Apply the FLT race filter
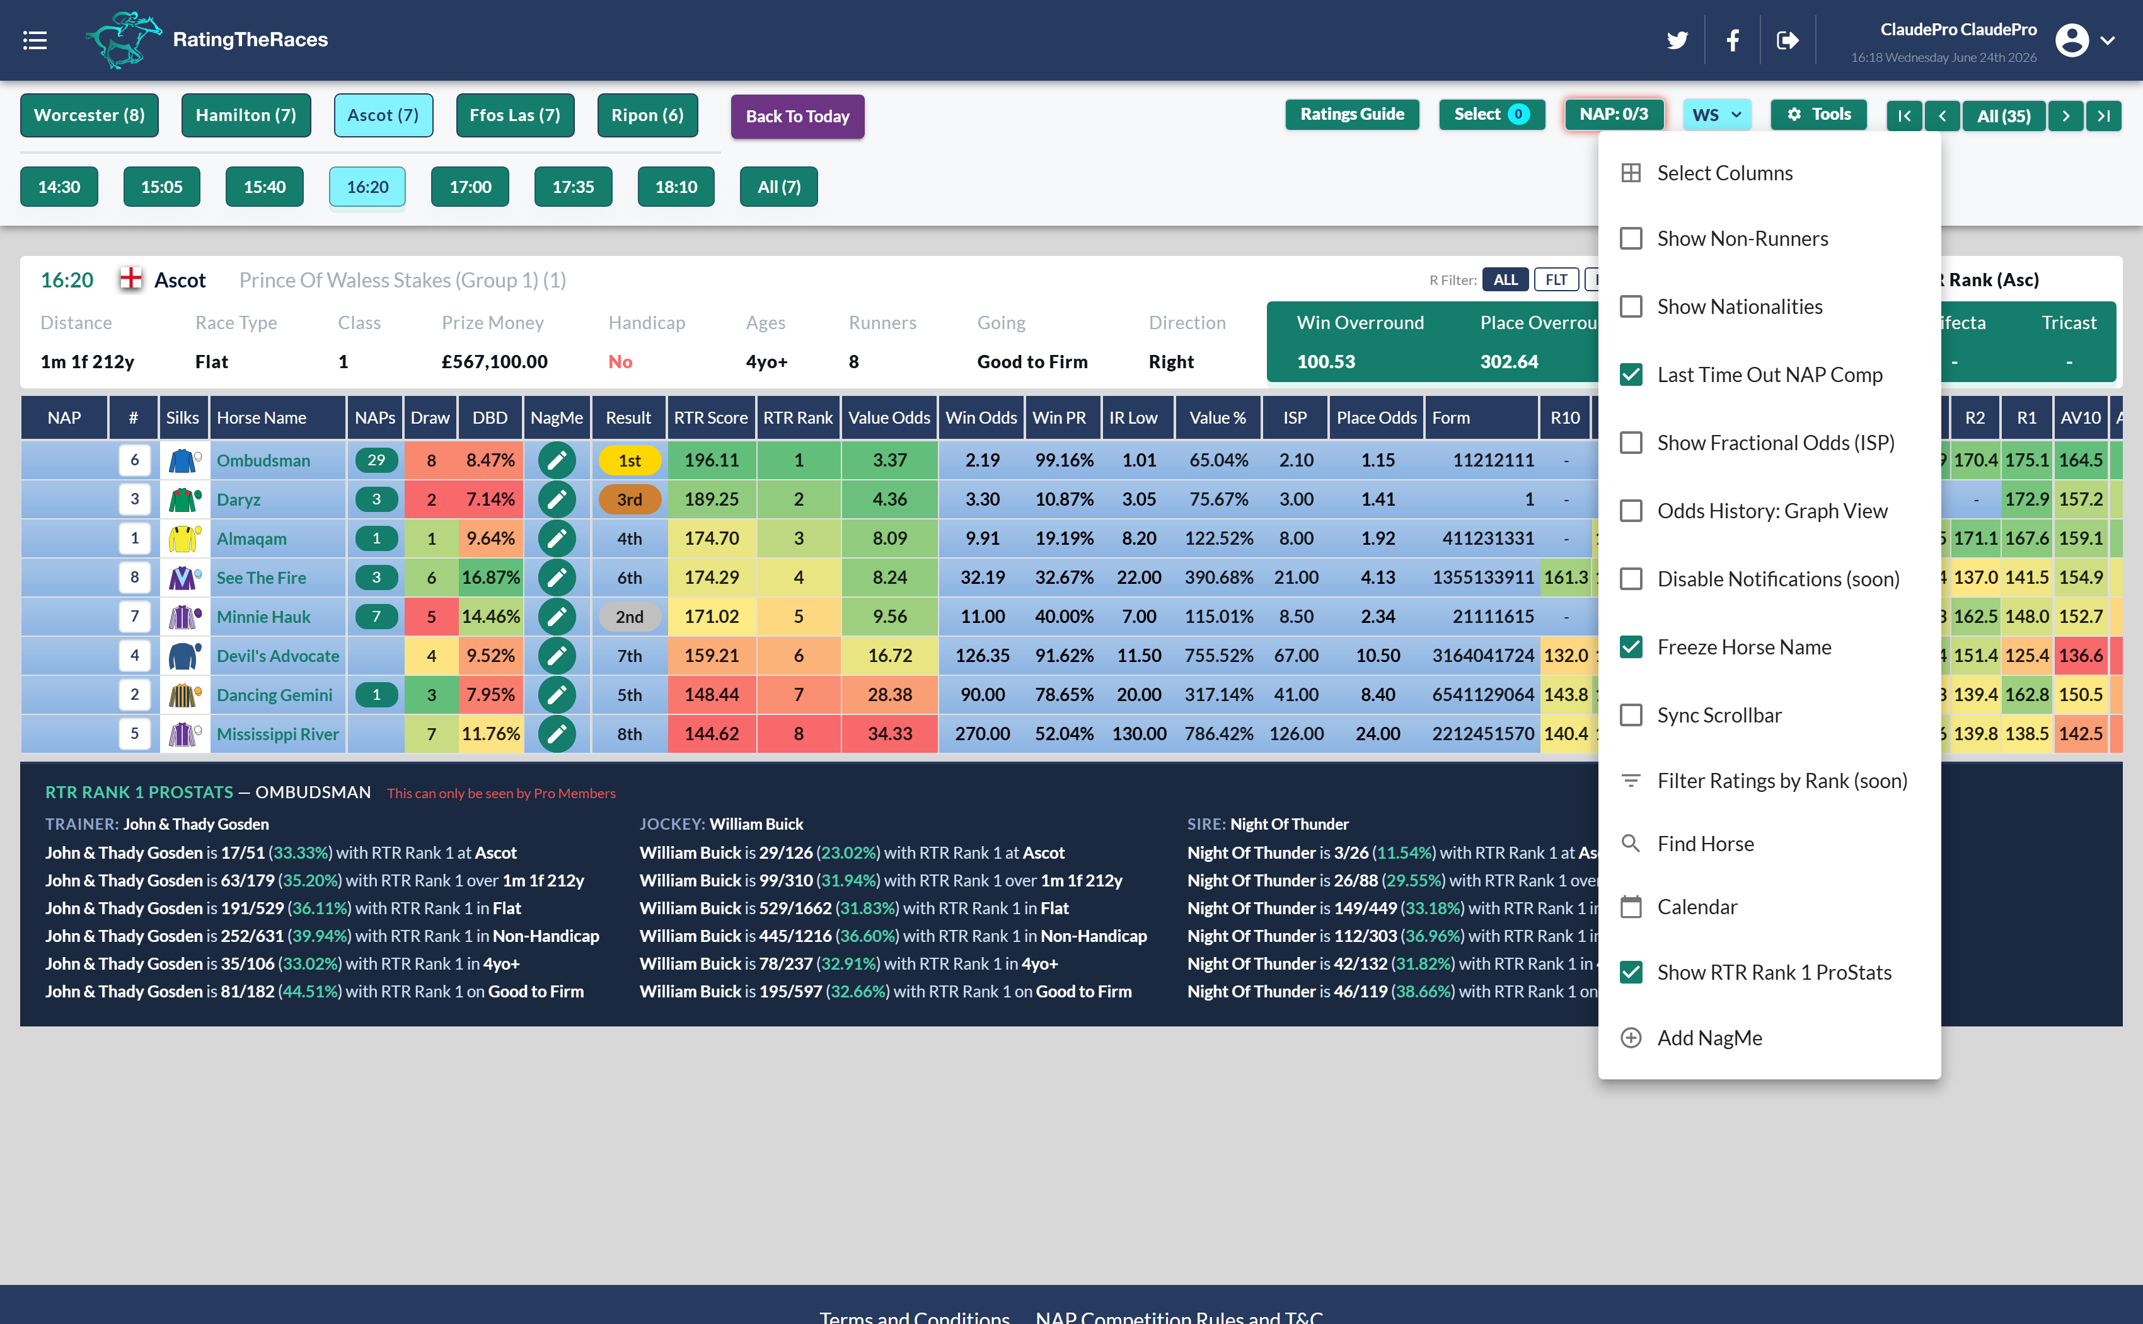Image resolution: width=2143 pixels, height=1324 pixels. click(1556, 279)
